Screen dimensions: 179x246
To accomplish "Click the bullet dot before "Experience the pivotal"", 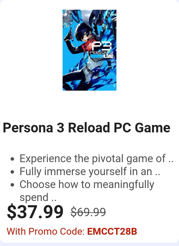I will (12, 159).
